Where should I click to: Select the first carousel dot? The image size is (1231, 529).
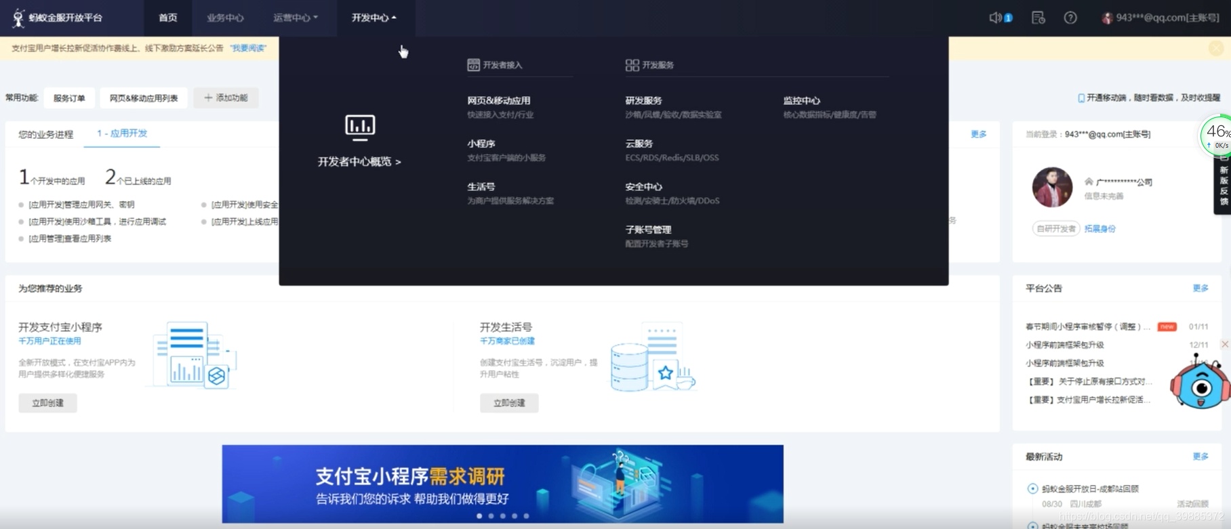point(479,516)
